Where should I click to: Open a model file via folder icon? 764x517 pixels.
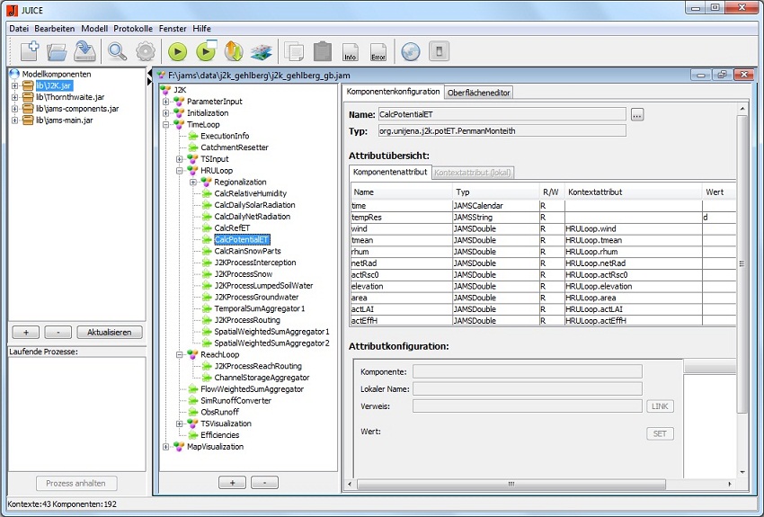coord(57,51)
